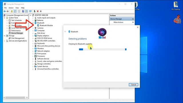Image resolution: width=183 pixels, height=103 pixels.
Task: Expand the Batteries category
Action: coord(33,20)
